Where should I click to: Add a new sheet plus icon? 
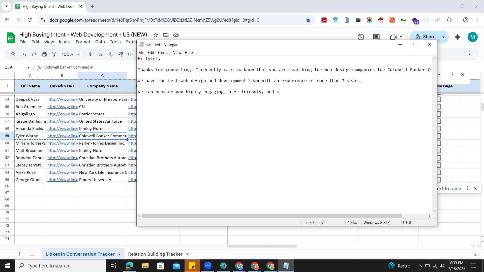tap(19, 254)
